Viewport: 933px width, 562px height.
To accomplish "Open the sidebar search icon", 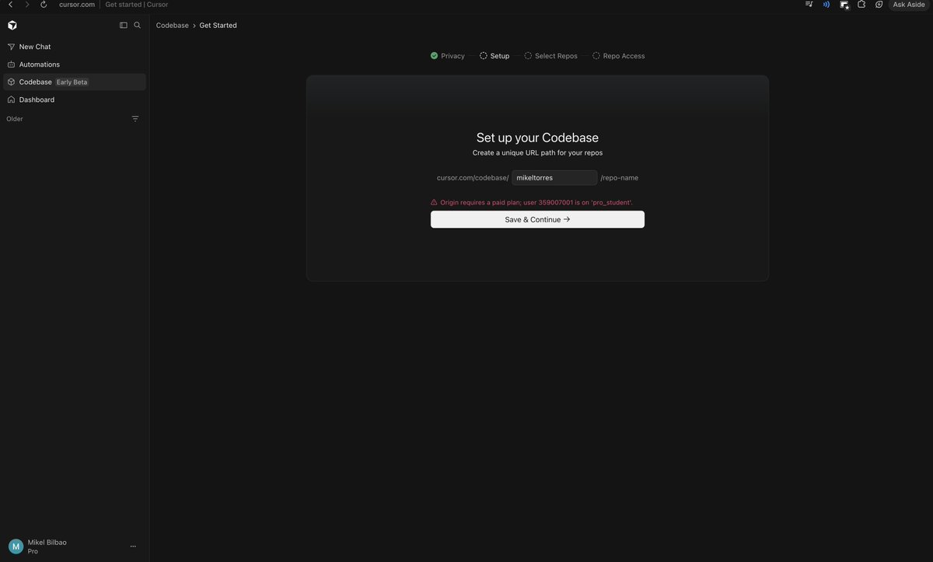I will point(138,25).
